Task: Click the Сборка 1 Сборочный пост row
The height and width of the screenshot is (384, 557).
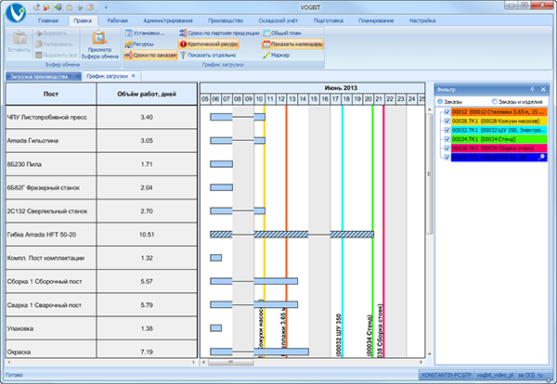Action: point(101,281)
